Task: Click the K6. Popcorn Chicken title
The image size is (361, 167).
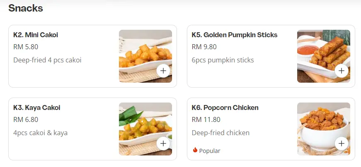Action: 225,108
